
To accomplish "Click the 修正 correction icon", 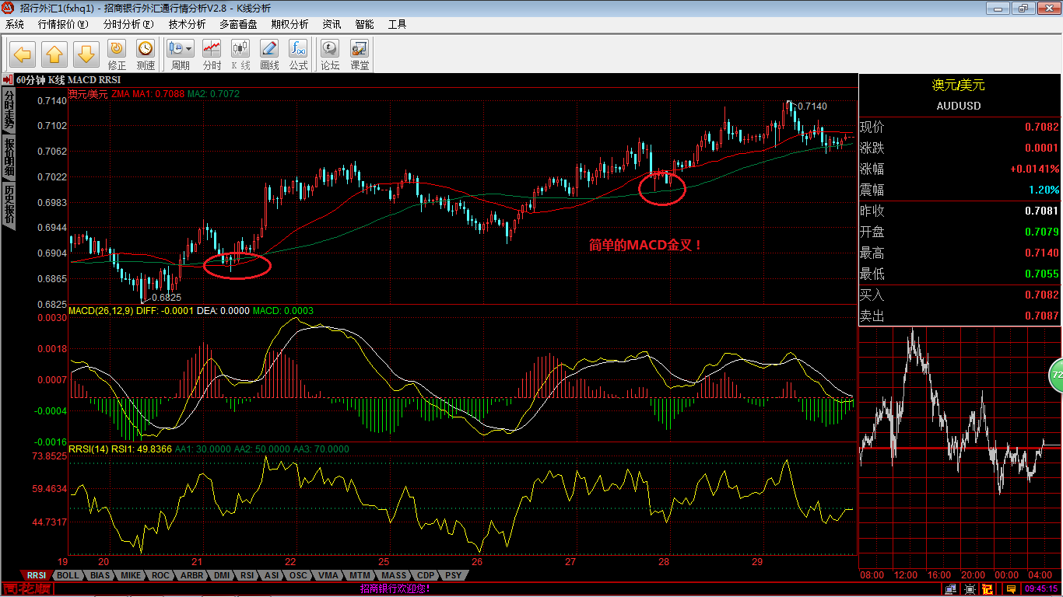I will click(117, 56).
